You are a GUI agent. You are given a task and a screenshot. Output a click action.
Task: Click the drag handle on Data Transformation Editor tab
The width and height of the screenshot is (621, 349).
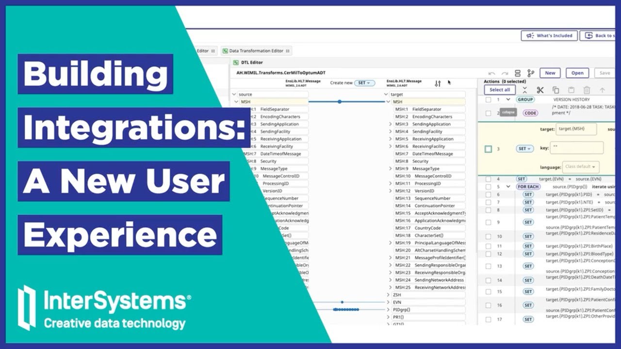(x=288, y=50)
